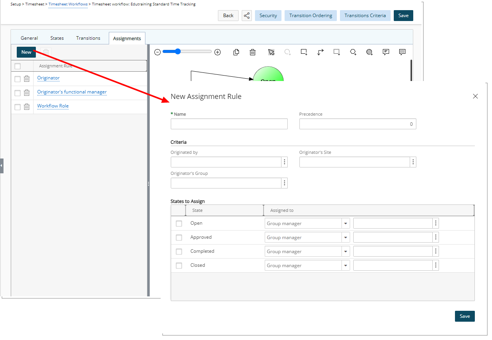Expand Assigned to dropdown for Completed state
Screen dimensions: 492x340
point(345,251)
